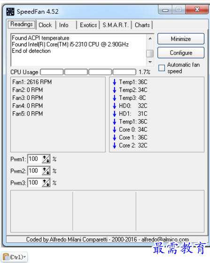Select the Fan3: 0 RPM reading
The width and height of the screenshot is (210, 263).
28,98
